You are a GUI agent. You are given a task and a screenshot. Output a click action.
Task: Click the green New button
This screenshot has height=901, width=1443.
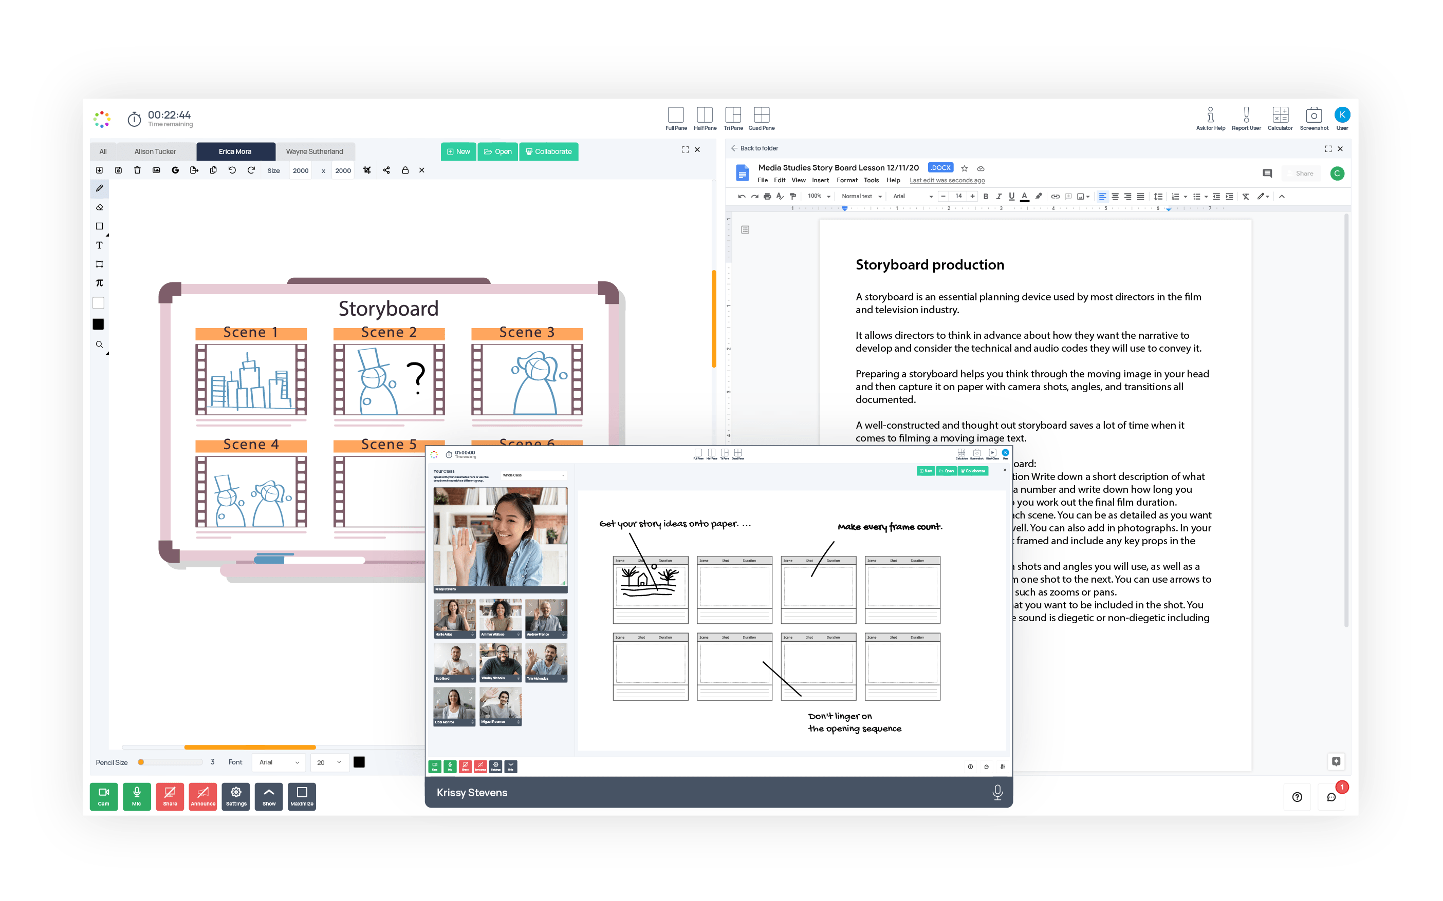pos(458,151)
